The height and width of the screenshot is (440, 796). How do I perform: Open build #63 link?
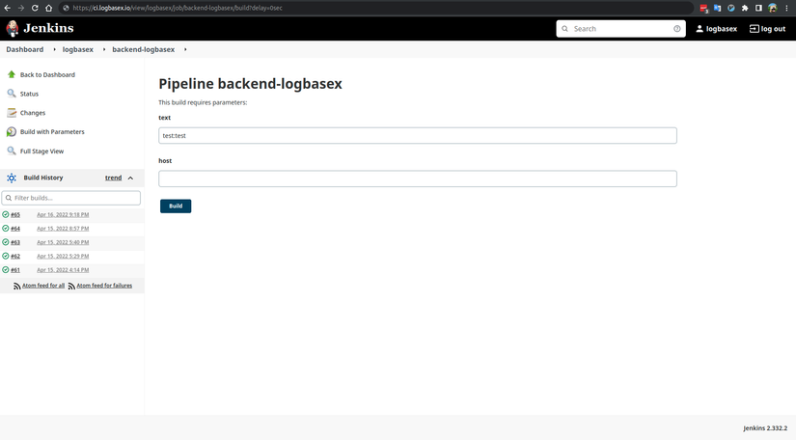click(15, 242)
